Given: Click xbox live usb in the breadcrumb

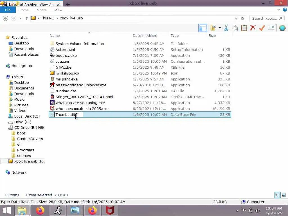Looking at the screenshot, I should [x=71, y=18].
